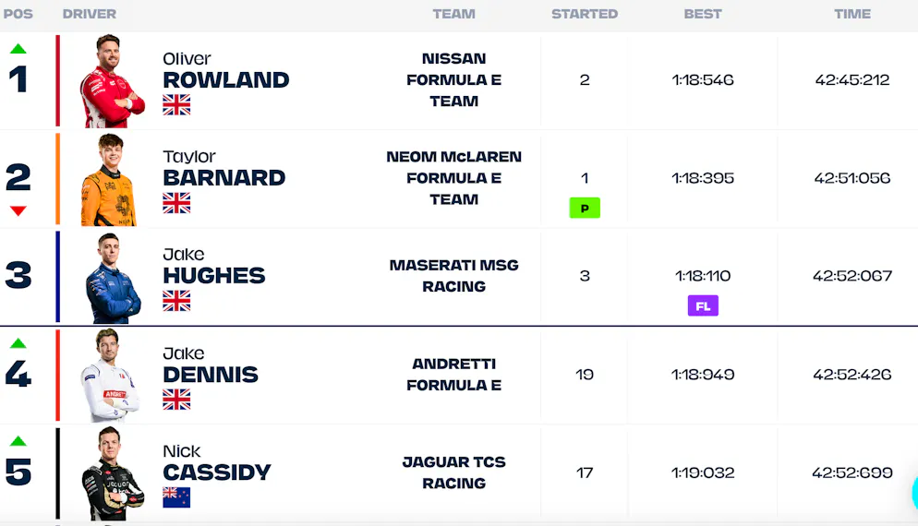Click the green up arrow beside position 1
This screenshot has height=526, width=918.
click(x=18, y=49)
